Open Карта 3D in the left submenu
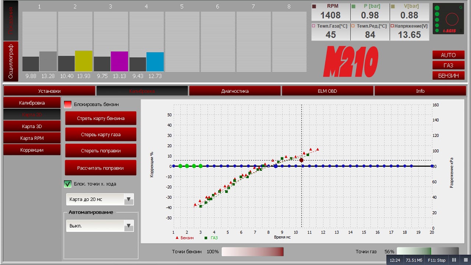 click(32, 126)
